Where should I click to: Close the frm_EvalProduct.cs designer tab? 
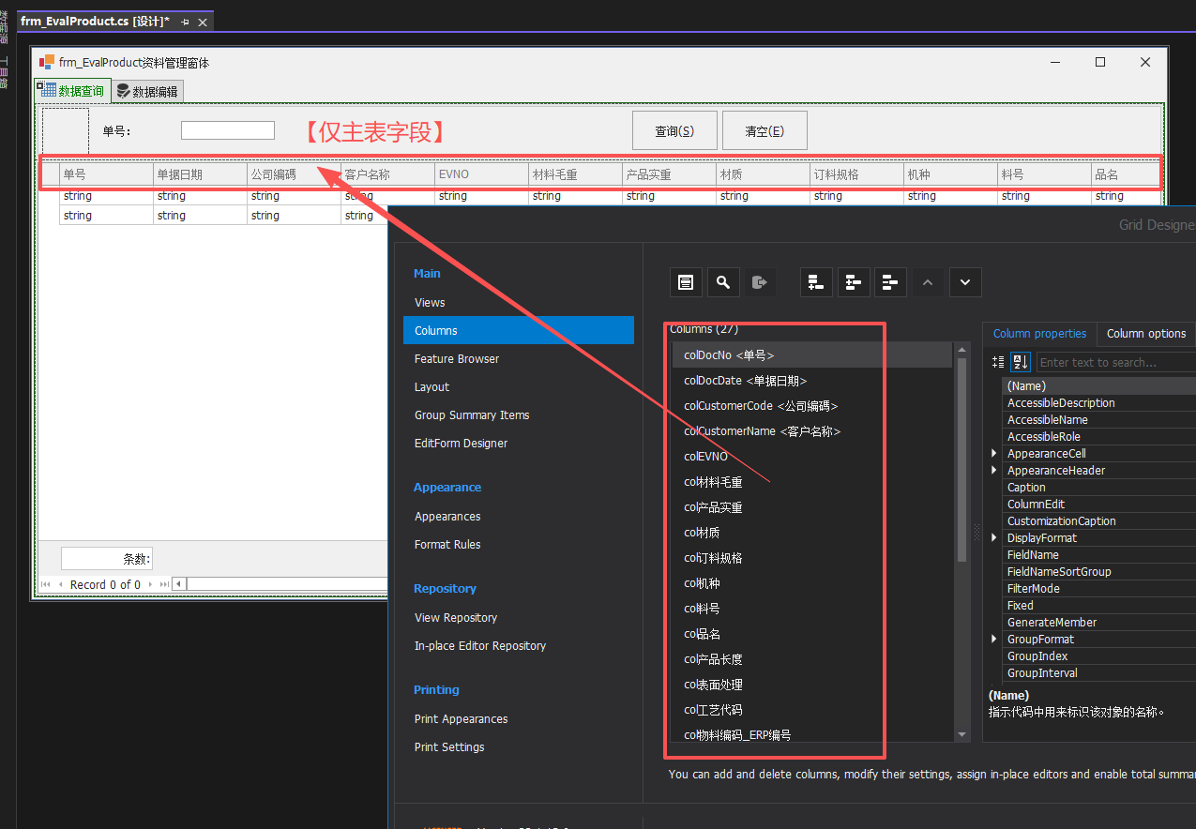[x=201, y=22]
